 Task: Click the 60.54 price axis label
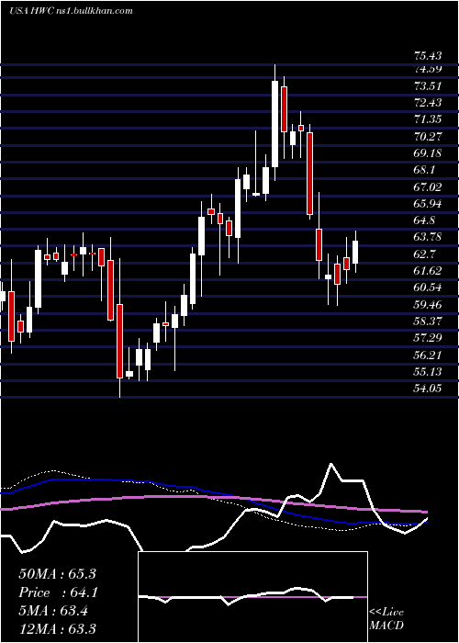[x=428, y=288]
